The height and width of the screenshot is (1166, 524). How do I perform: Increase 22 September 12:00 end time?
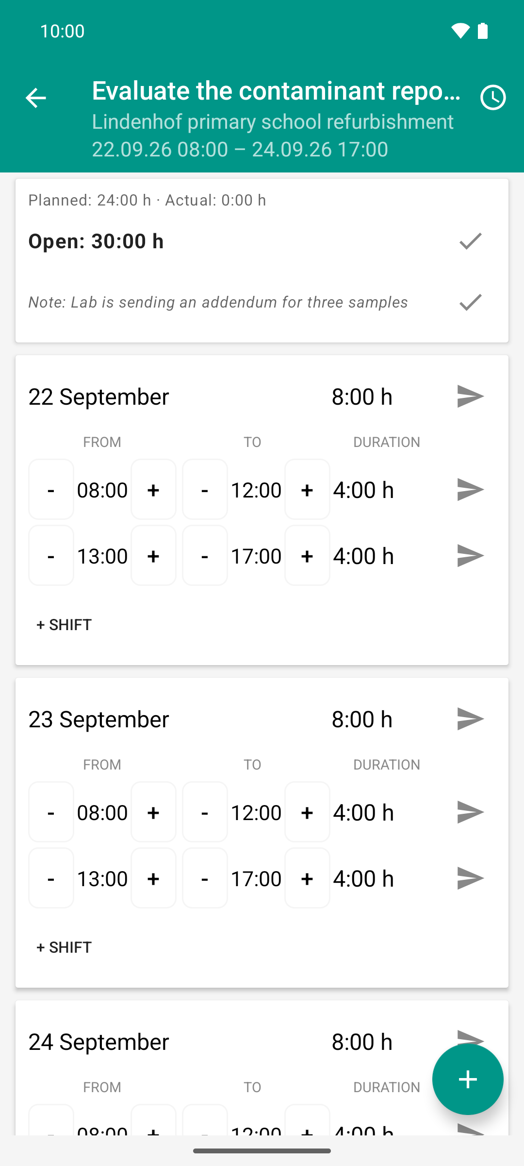(x=307, y=490)
